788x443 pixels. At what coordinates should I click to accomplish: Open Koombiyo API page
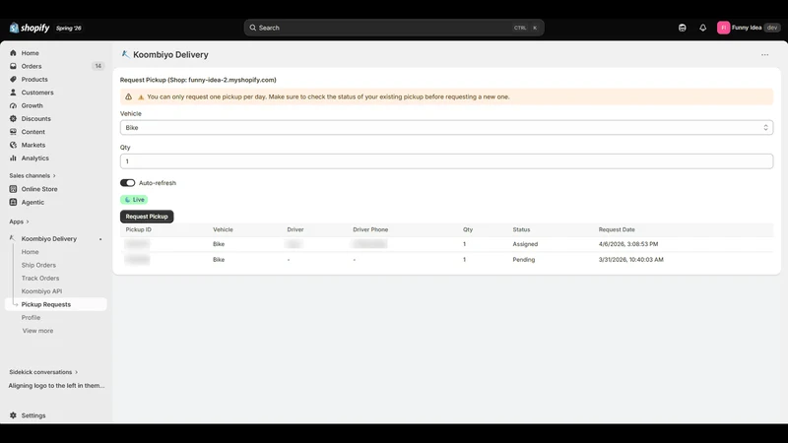click(x=41, y=290)
